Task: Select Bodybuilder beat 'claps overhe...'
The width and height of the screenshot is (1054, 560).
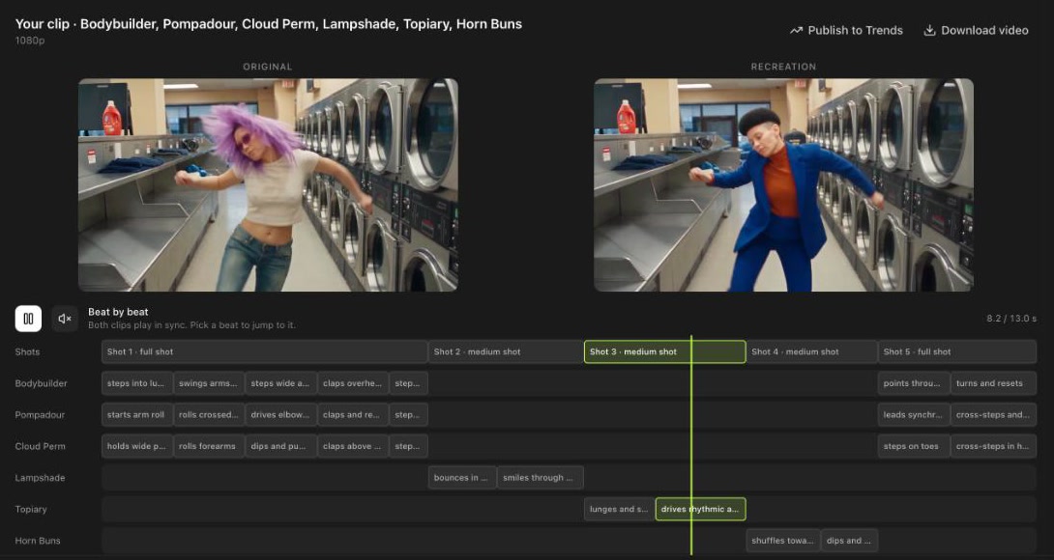Action: pyautogui.click(x=353, y=383)
